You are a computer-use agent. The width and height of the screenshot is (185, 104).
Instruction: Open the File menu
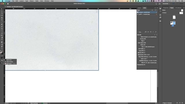point(13,1)
